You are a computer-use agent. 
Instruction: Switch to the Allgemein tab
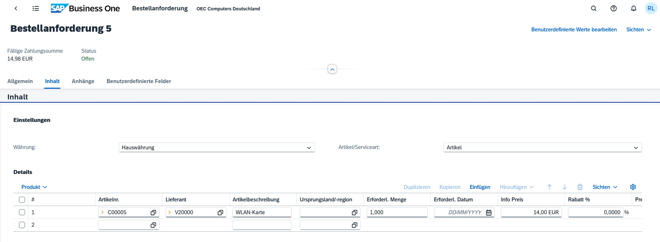20,81
